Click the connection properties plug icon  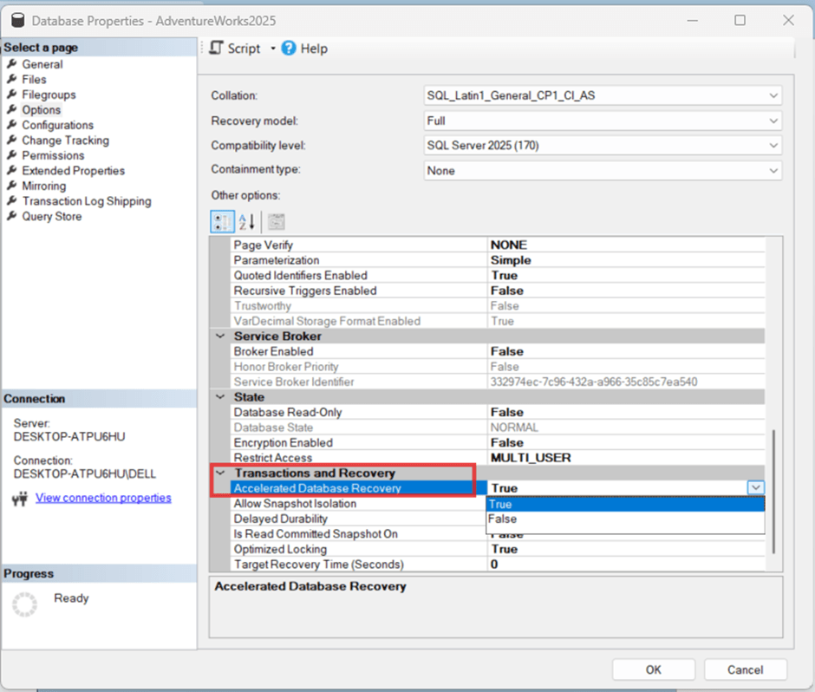[20, 499]
